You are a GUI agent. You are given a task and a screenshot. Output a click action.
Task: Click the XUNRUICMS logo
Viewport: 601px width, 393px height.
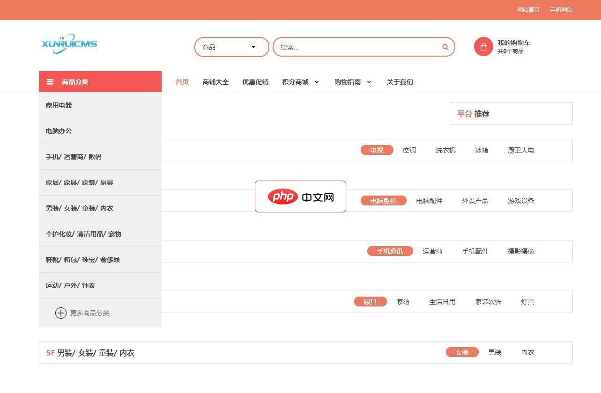69,44
